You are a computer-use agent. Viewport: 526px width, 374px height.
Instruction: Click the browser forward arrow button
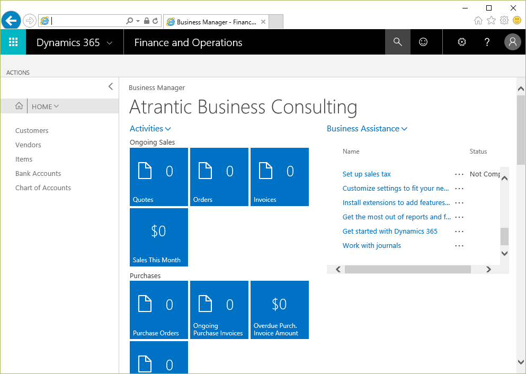point(30,21)
